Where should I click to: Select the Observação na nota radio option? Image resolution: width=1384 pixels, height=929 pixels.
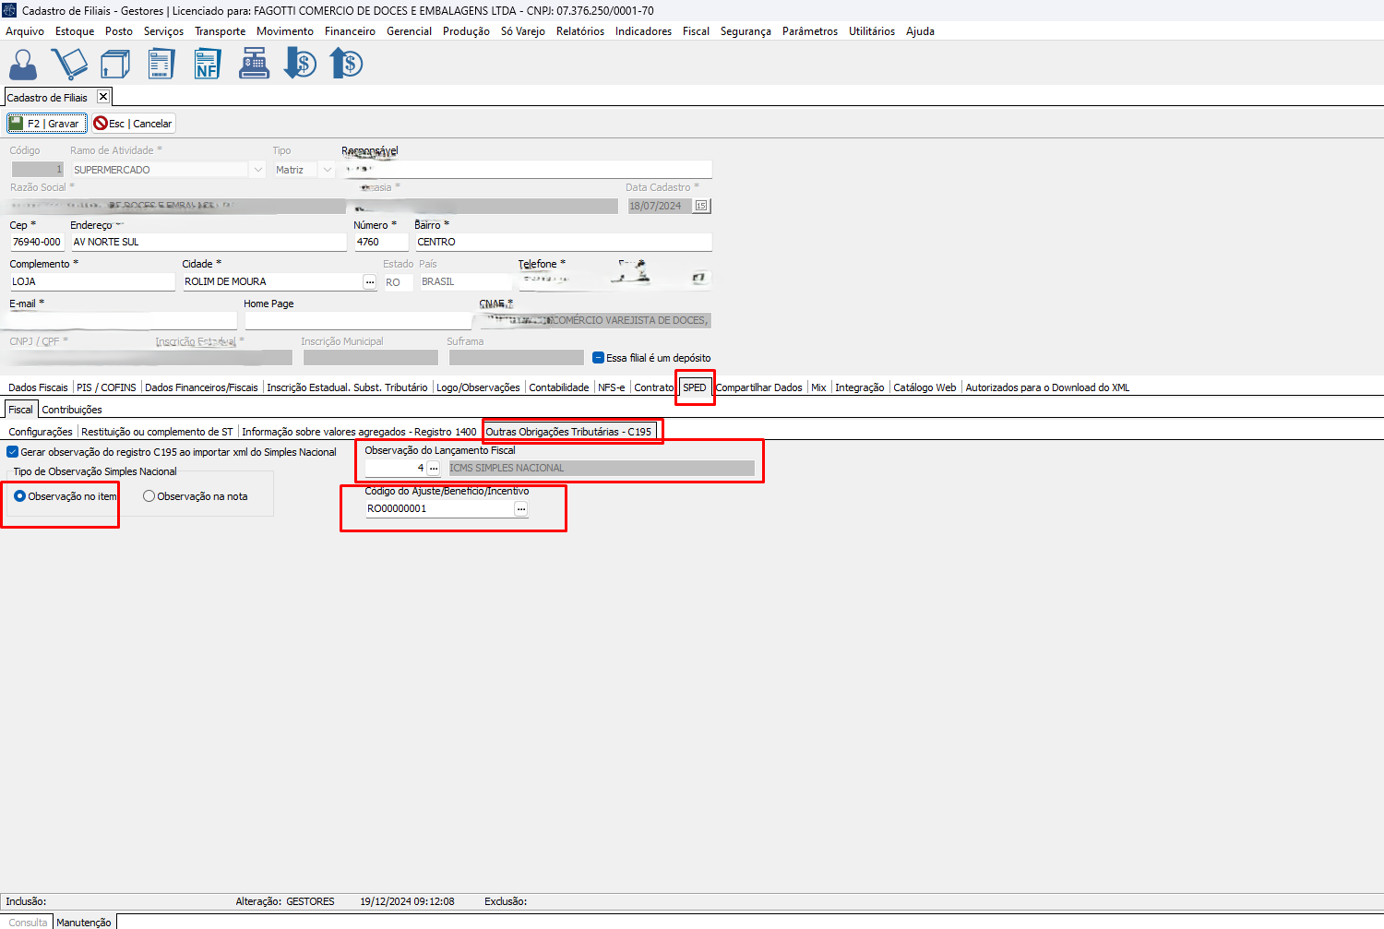(x=149, y=496)
